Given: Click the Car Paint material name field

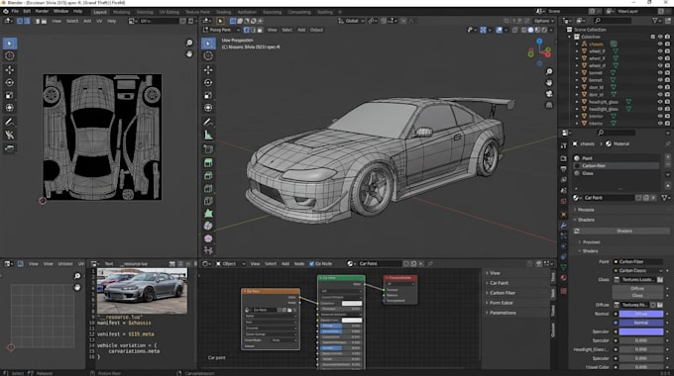Looking at the screenshot, I should (x=609, y=198).
